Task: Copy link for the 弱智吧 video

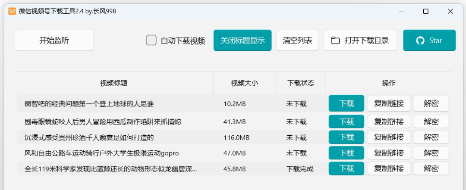Action: point(388,103)
